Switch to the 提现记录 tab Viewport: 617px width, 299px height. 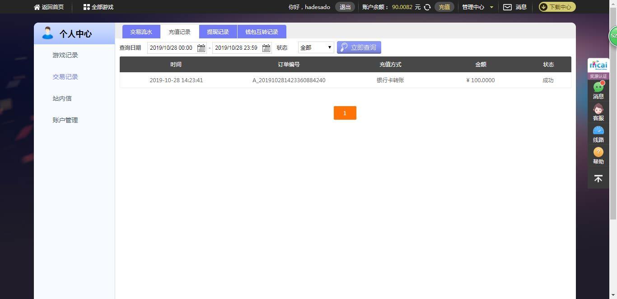pos(218,32)
